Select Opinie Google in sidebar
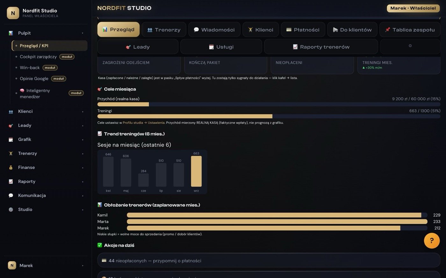The image size is (446, 278). coord(34,78)
